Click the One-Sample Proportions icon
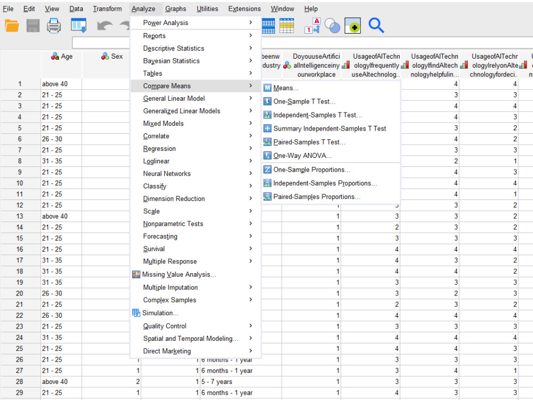 [268, 170]
